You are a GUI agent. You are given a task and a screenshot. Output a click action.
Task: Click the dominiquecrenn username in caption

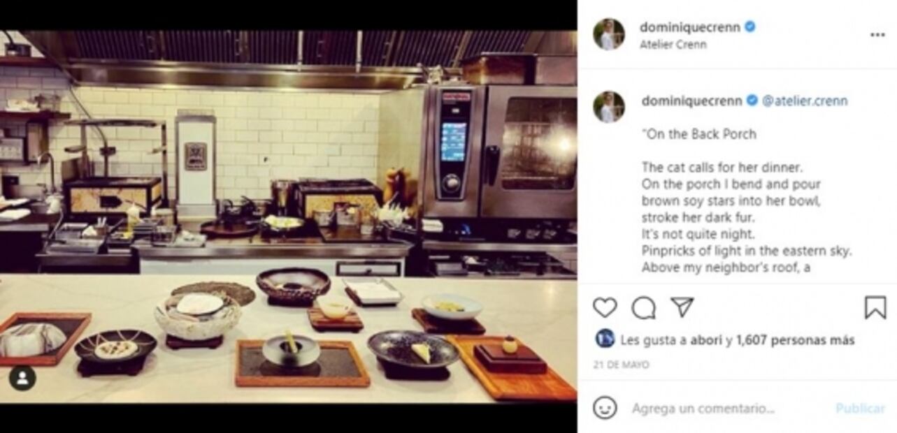(x=691, y=101)
